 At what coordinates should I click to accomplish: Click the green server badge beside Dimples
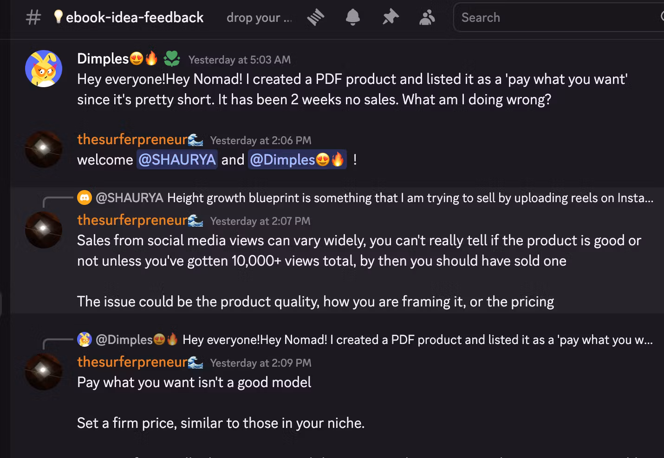click(172, 59)
